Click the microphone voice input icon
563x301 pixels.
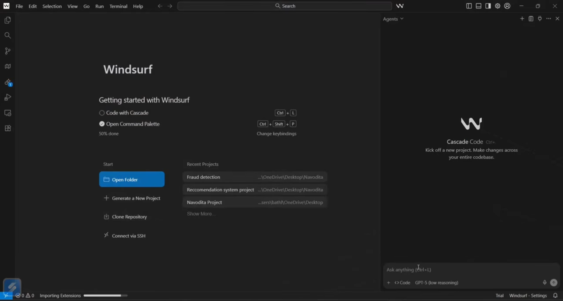(545, 283)
